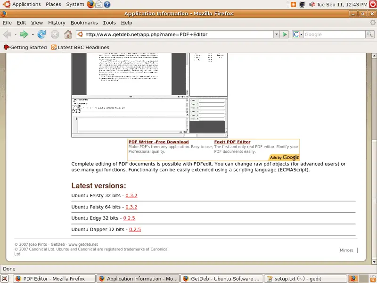Expand the URL bar history dropdown
Image resolution: width=377 pixels, height=283 pixels.
[x=277, y=34]
